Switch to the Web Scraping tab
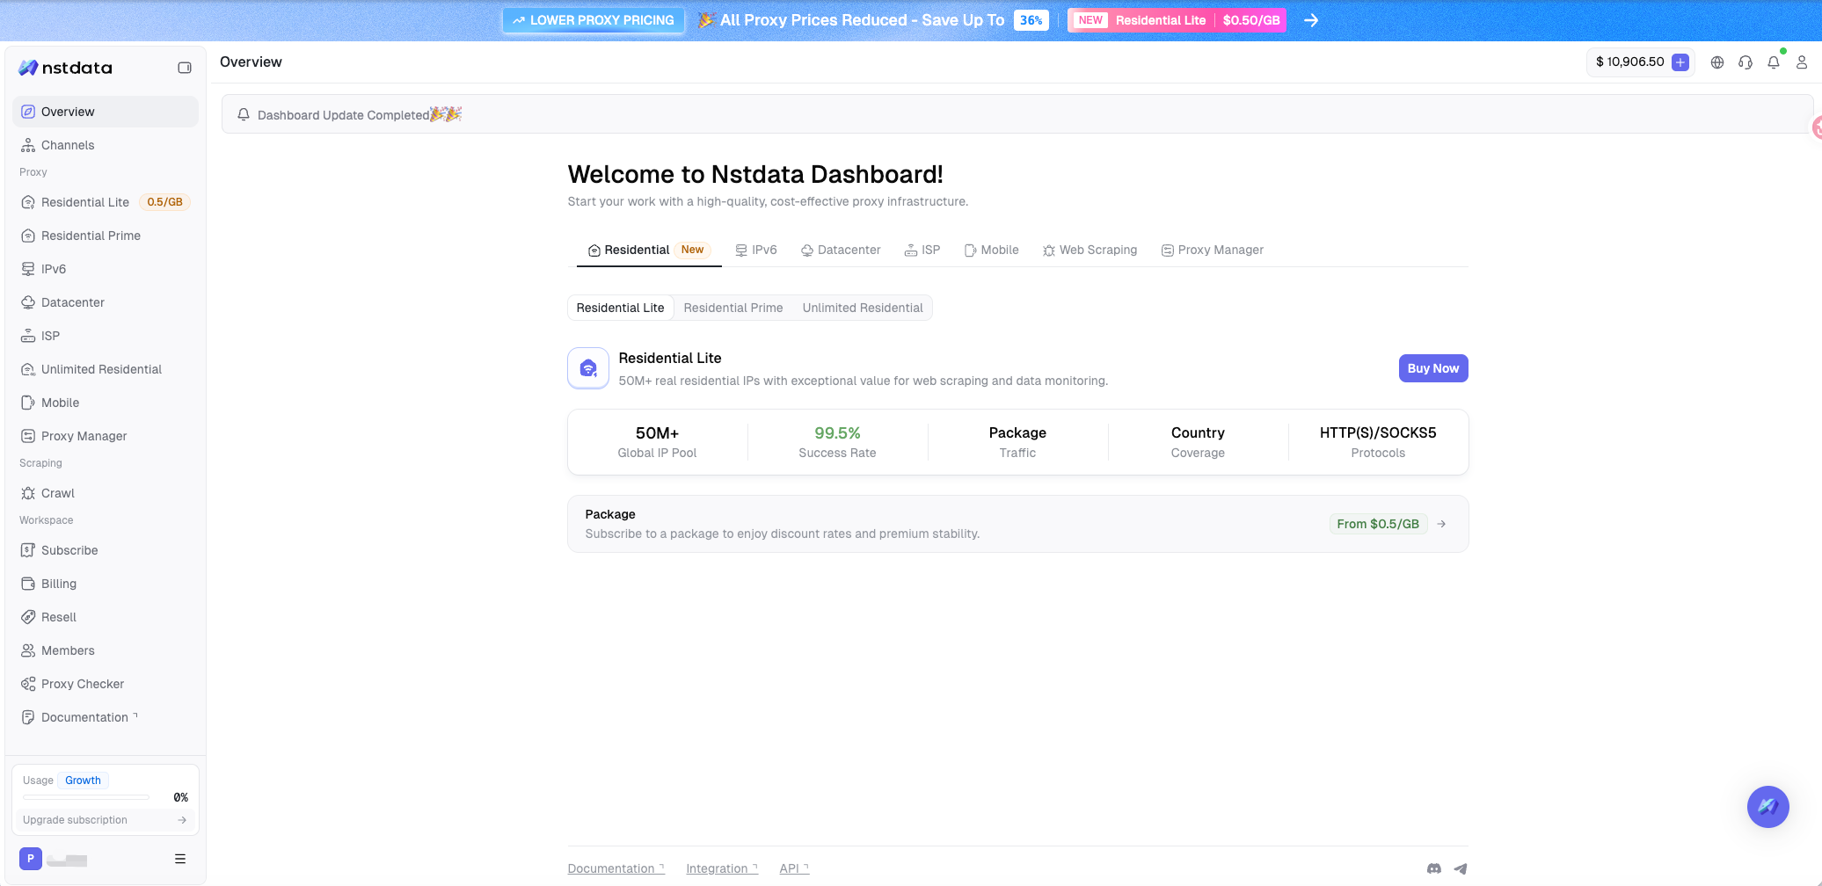 (1090, 251)
